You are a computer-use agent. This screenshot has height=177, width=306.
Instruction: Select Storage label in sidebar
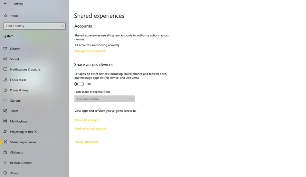point(15,101)
